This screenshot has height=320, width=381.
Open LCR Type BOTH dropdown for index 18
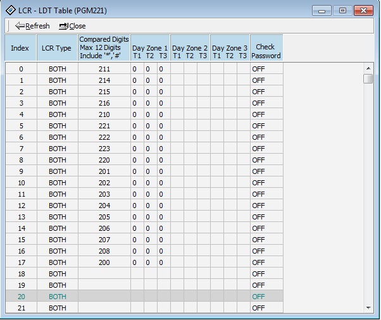click(58, 274)
